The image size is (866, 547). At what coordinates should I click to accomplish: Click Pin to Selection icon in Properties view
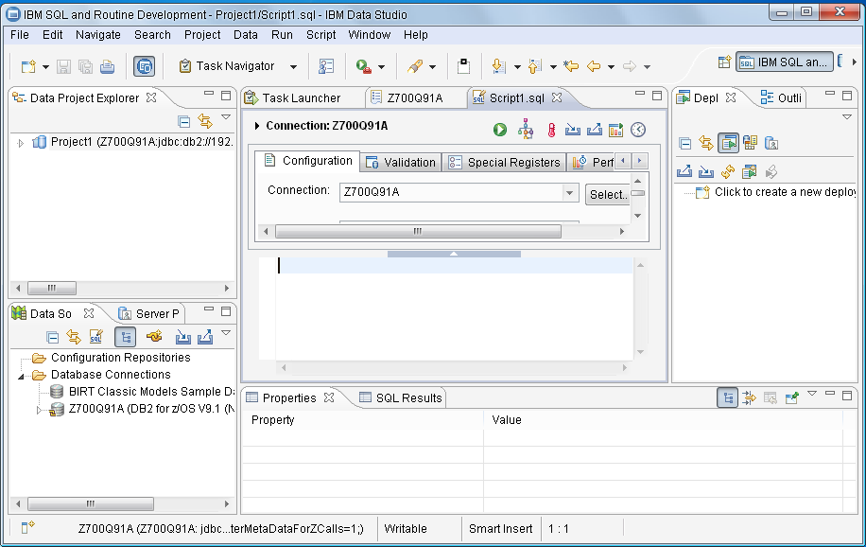tap(792, 398)
